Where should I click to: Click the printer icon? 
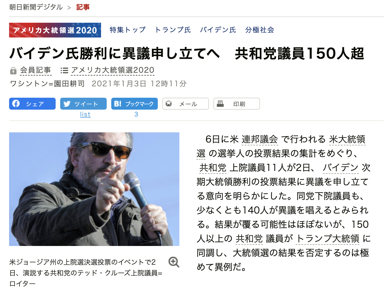click(x=220, y=104)
